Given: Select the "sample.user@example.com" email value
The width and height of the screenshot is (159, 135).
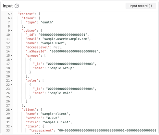Looking at the screenshot, I should coord(66,39).
